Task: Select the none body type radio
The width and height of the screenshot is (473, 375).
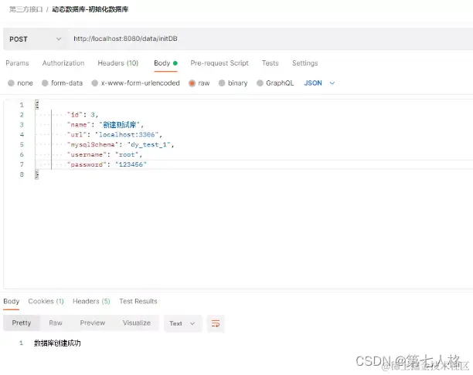Action: 11,83
